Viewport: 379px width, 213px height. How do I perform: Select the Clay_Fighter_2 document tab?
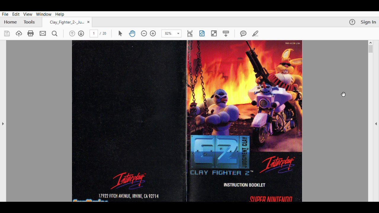coord(67,22)
